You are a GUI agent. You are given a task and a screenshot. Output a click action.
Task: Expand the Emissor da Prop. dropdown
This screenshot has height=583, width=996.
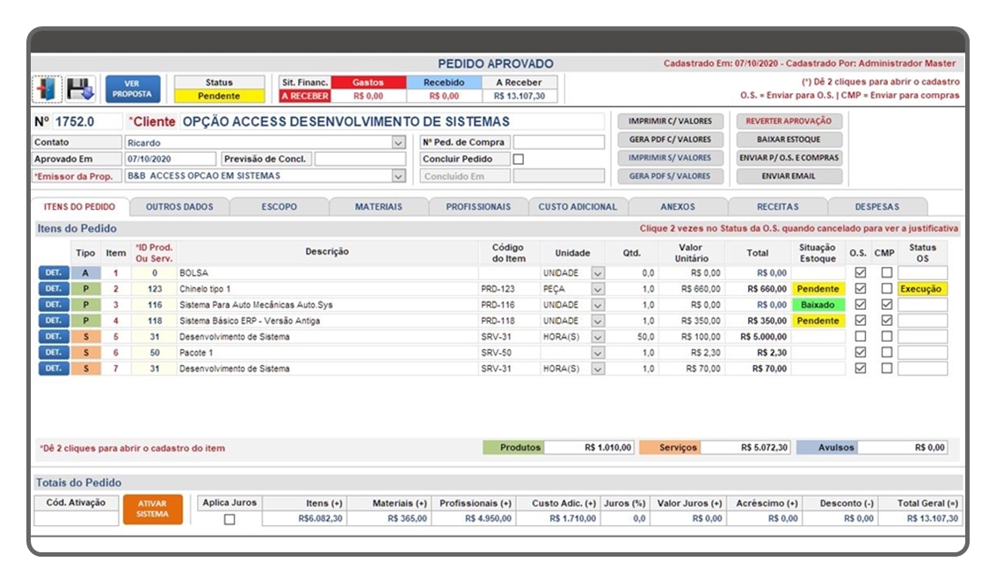click(x=398, y=176)
